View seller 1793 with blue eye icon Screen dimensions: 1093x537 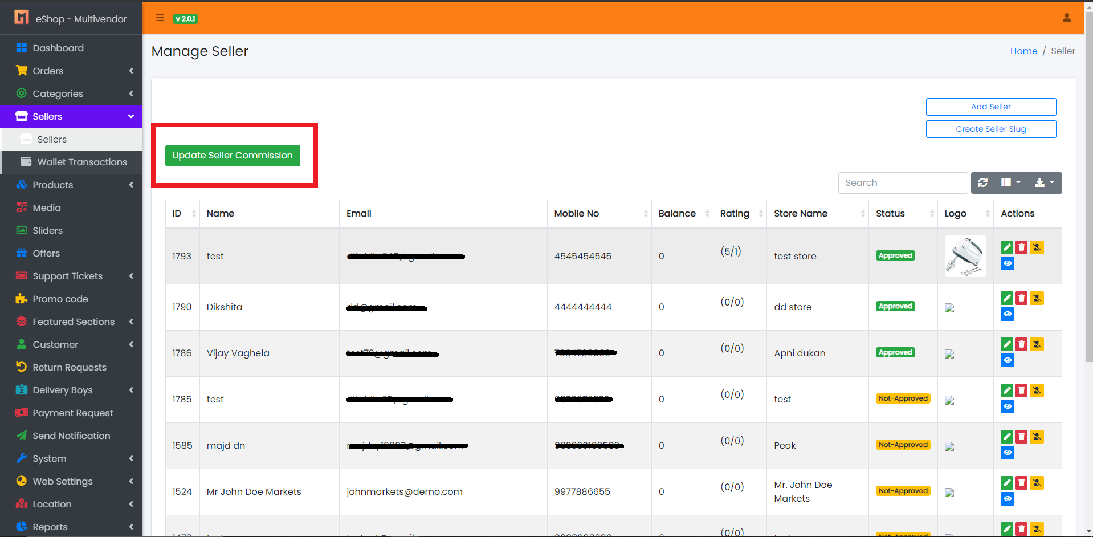click(1008, 263)
